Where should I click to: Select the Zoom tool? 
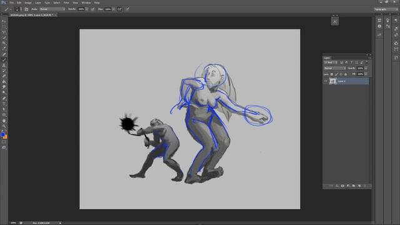4,126
